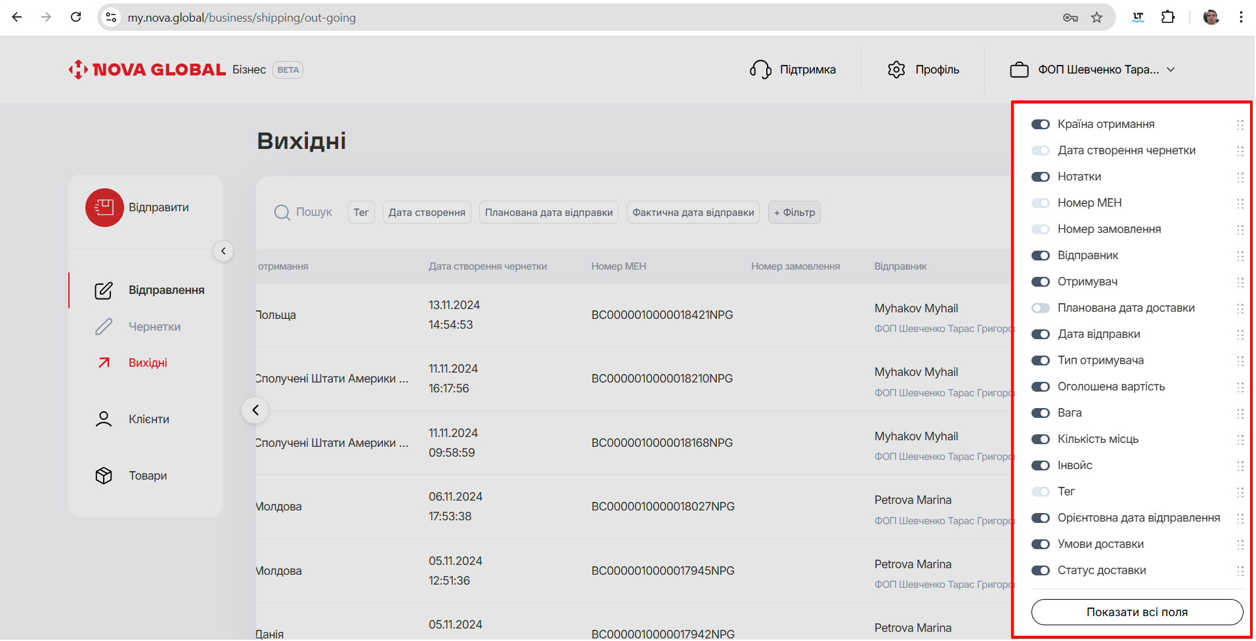Toggle off the Країна отримання column
1256x641 pixels.
[x=1040, y=125]
